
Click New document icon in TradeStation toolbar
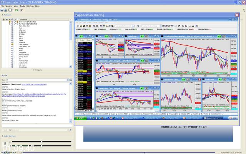pyautogui.click(x=78, y=26)
